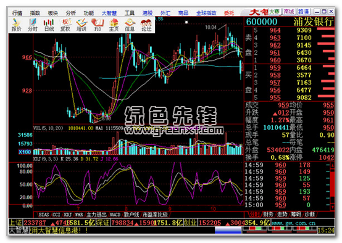Select the 主力进出 indicator tab

[x=96, y=215]
